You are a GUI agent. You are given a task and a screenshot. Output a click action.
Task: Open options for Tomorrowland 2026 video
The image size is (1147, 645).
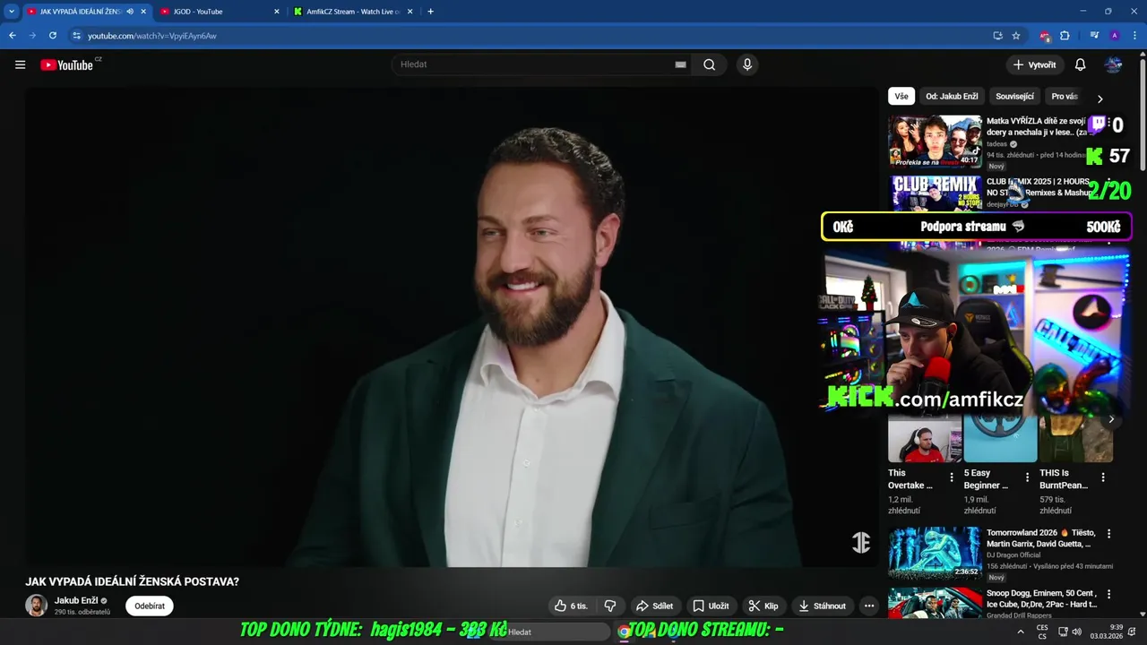[x=1108, y=534]
